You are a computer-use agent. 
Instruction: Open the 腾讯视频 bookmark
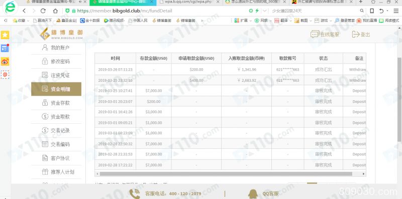[115, 21]
